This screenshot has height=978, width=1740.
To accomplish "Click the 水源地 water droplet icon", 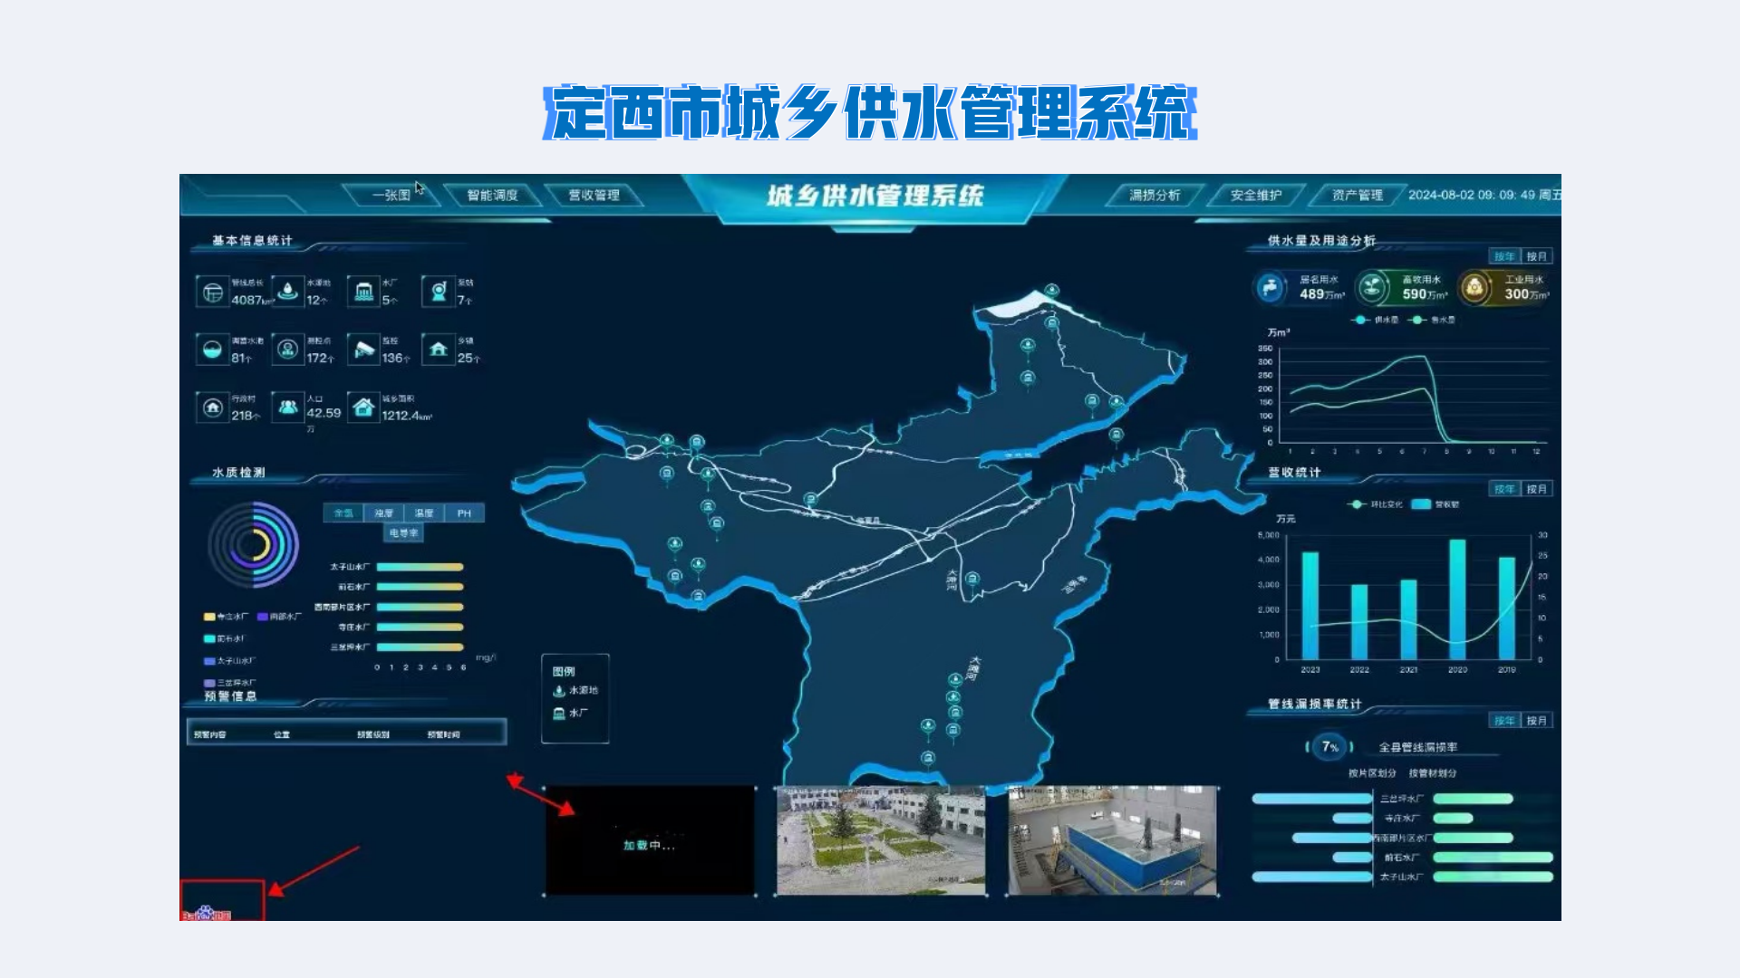I will (x=287, y=292).
